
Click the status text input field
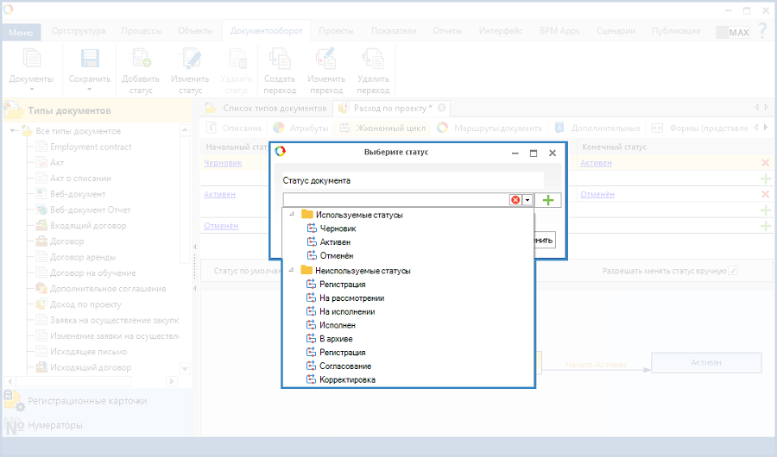395,200
